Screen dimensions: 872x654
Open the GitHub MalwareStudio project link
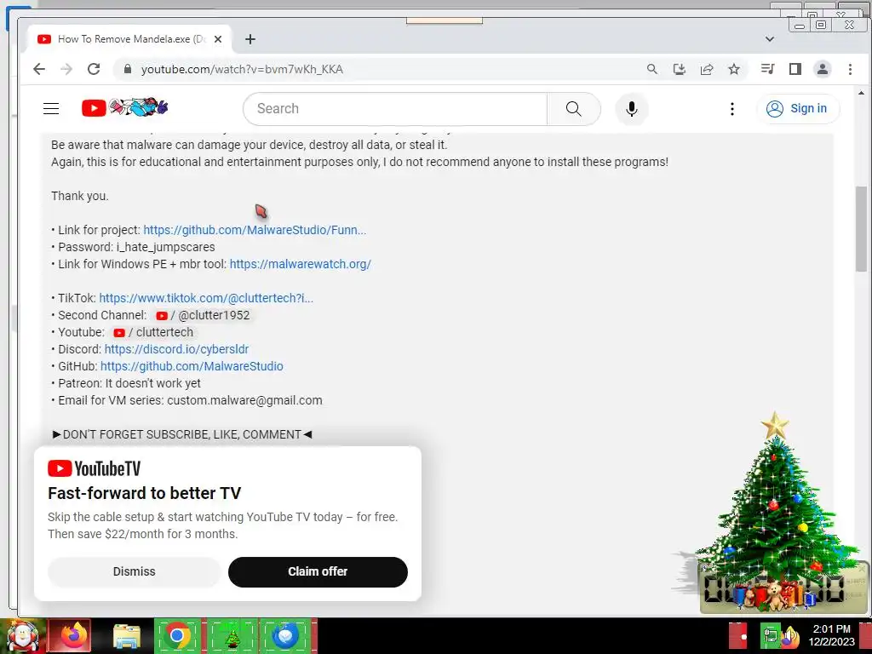coord(255,230)
